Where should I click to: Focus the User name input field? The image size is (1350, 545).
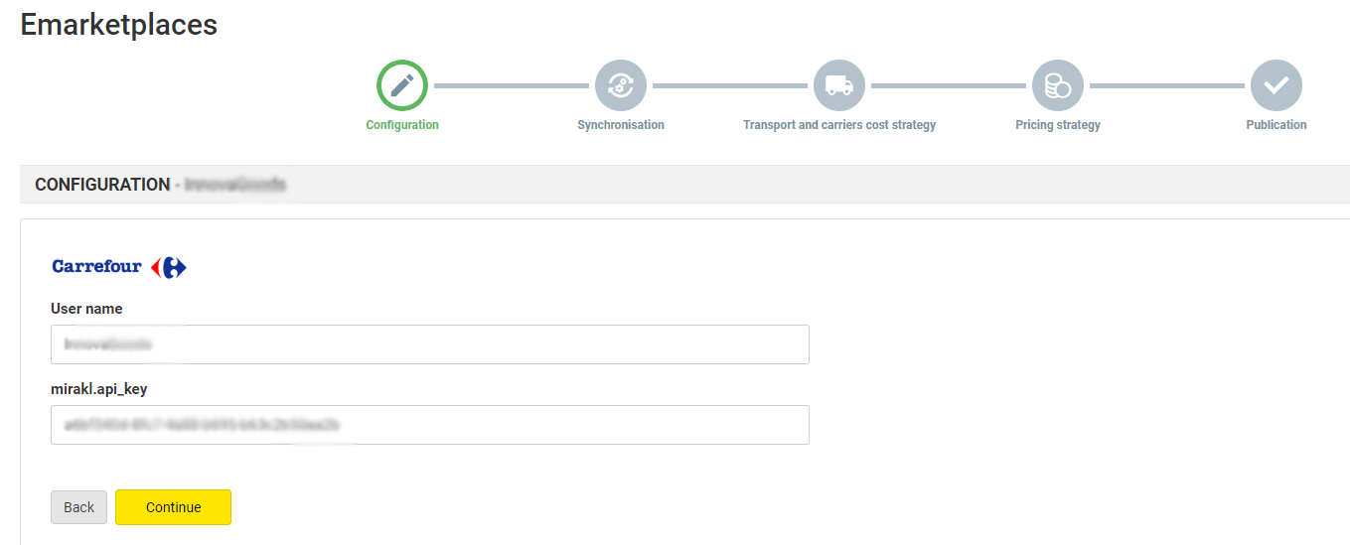(x=429, y=344)
